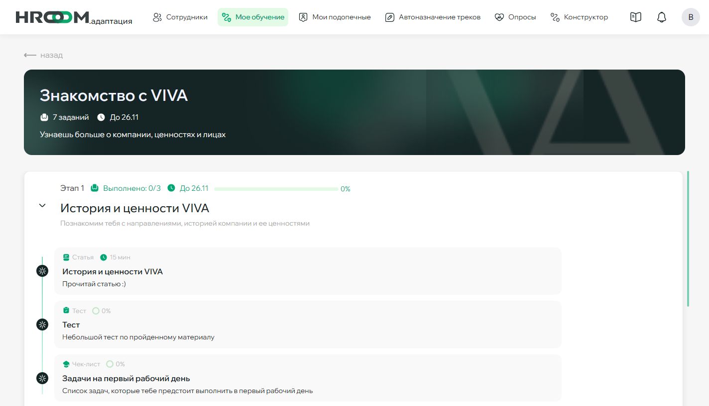Select Мое обучение tab
The image size is (709, 406).
point(253,17)
